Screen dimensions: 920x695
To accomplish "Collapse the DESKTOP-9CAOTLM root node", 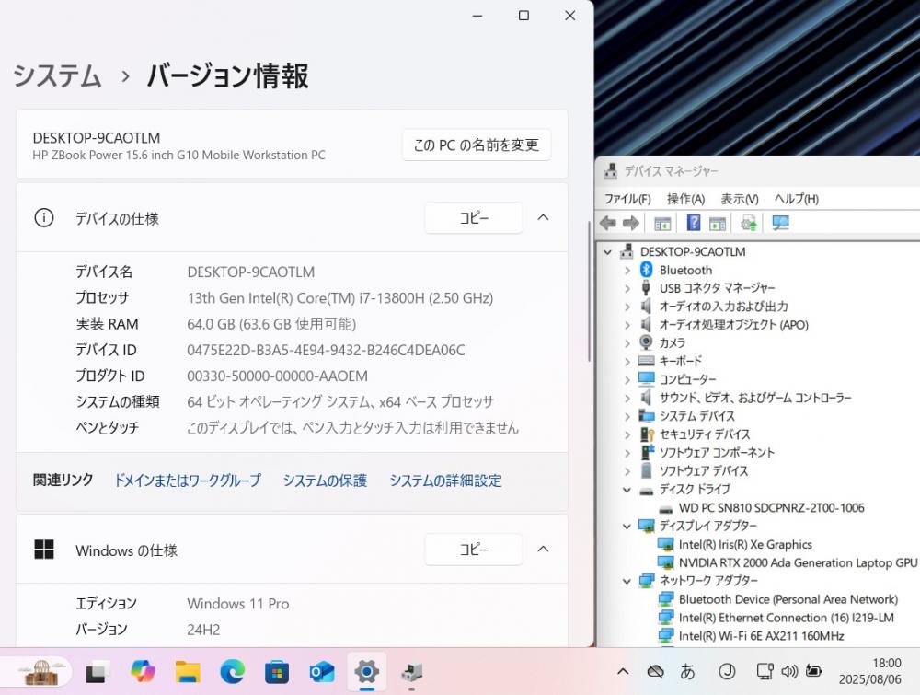I will point(608,252).
